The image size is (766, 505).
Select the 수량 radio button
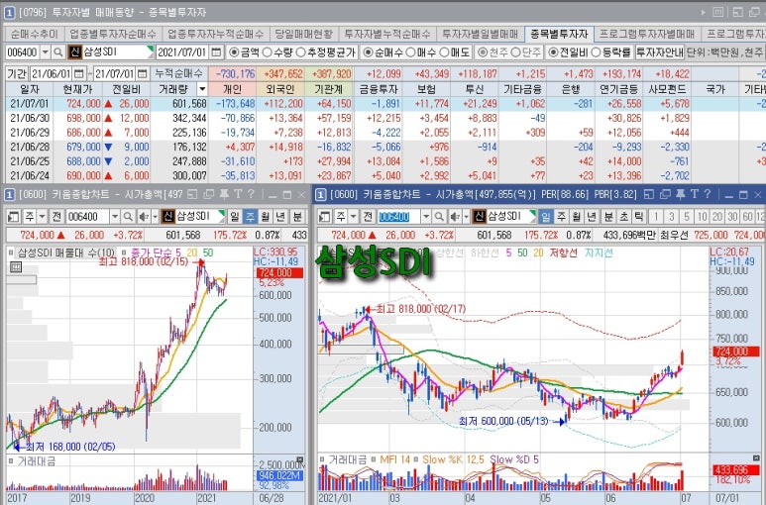click(267, 51)
